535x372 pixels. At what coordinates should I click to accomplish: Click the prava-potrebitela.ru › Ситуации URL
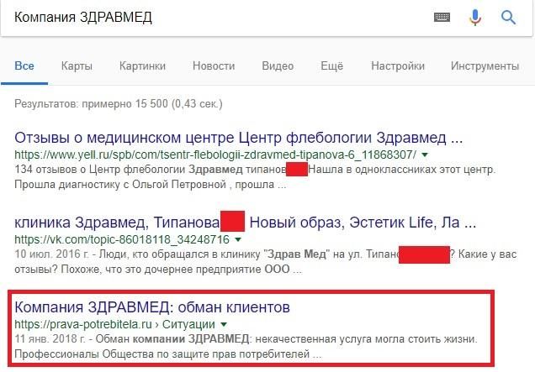(x=114, y=324)
